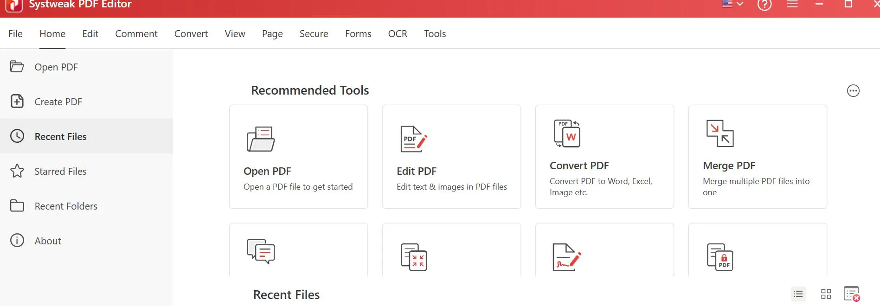Click the help question mark icon

[764, 5]
